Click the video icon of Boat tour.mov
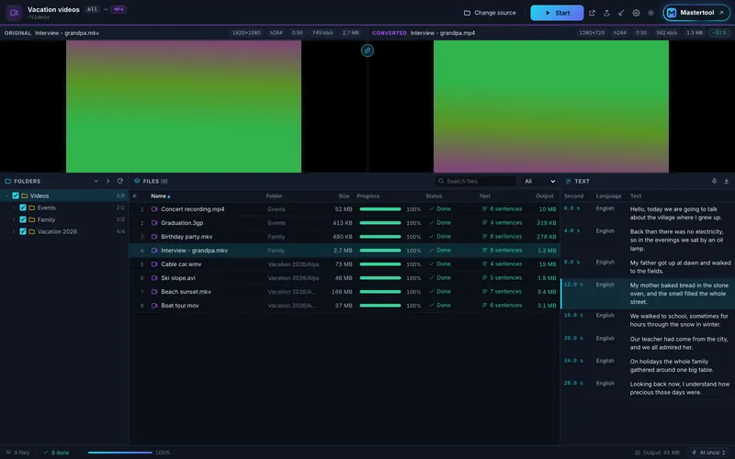The image size is (735, 459). coord(154,306)
